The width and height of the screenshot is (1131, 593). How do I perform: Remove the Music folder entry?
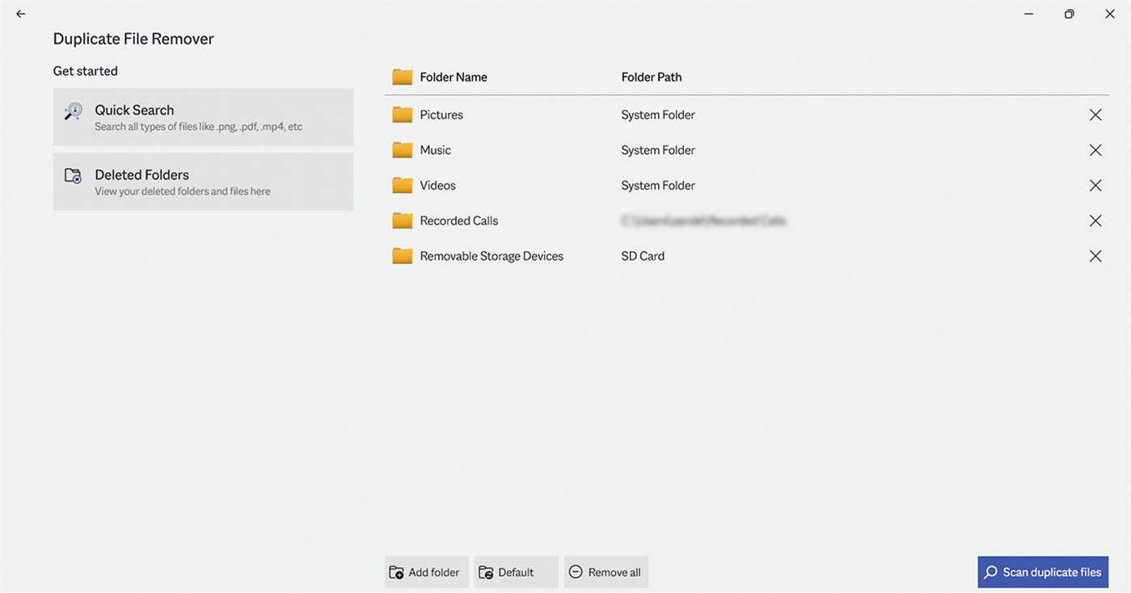(x=1095, y=150)
